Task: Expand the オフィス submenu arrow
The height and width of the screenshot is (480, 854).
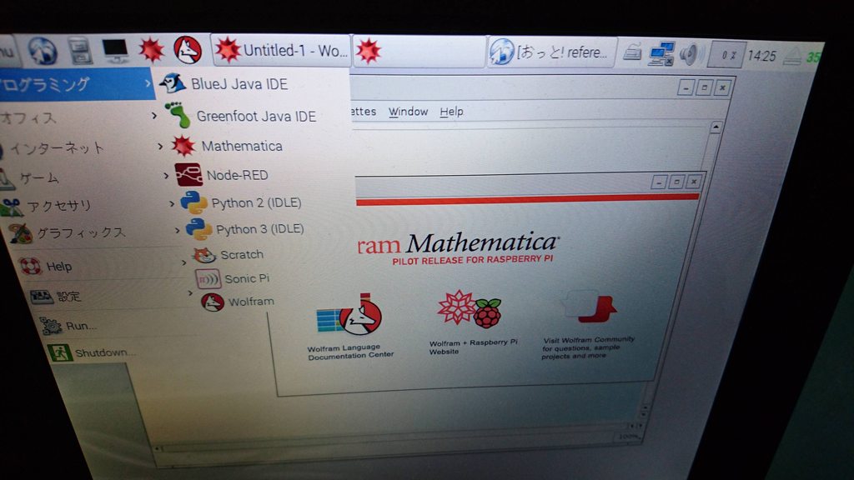Action: click(x=154, y=115)
